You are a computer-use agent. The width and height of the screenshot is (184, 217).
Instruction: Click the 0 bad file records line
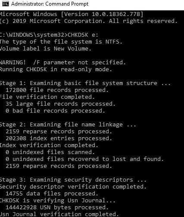click(x=55, y=111)
